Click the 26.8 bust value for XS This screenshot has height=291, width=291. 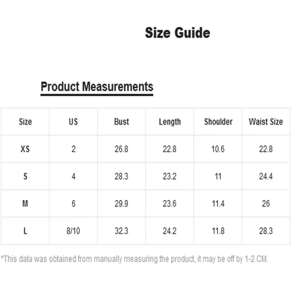[x=121, y=149]
